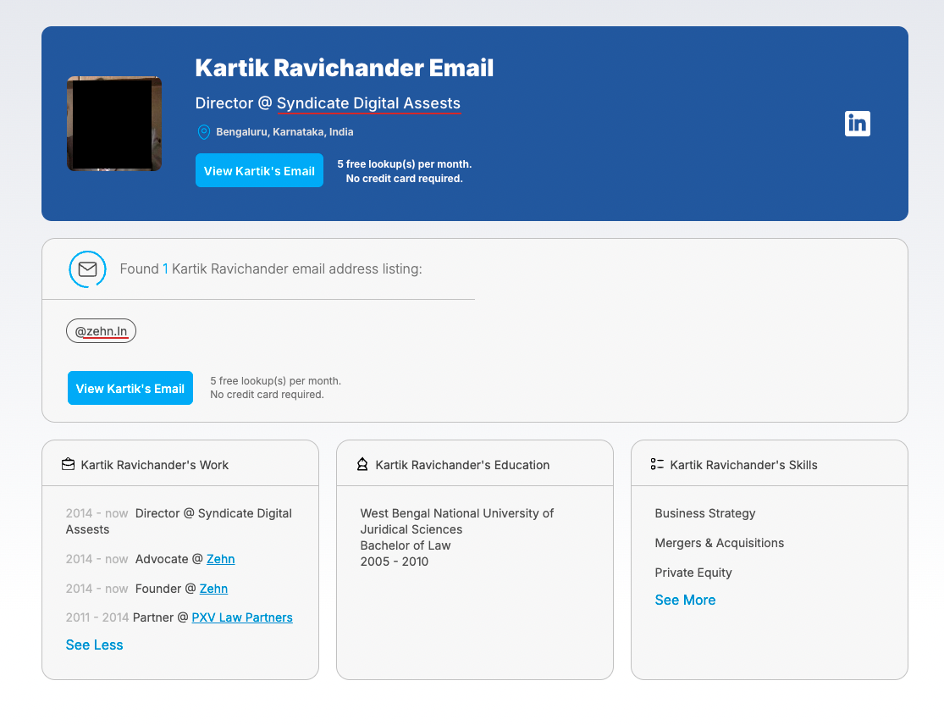Click Kartik Ravichander's Education card title
944x725 pixels.
[x=462, y=465]
